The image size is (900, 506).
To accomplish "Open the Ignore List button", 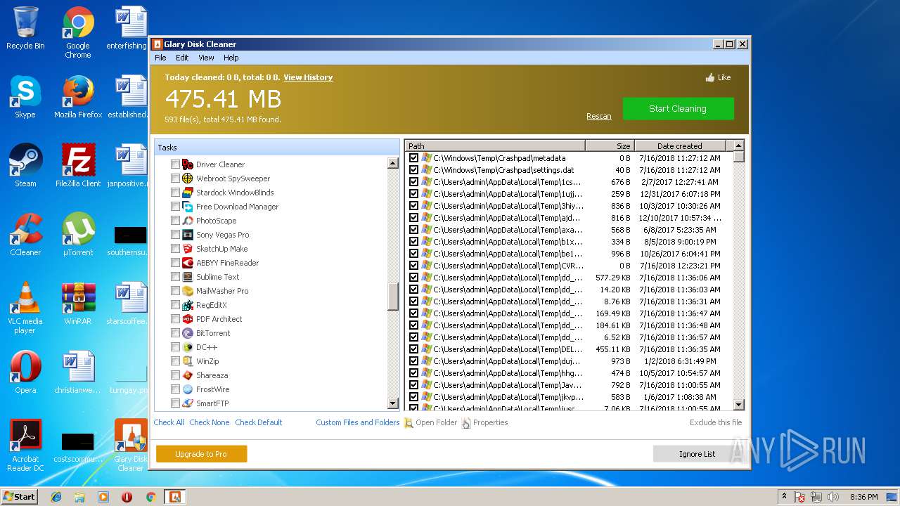I will click(697, 454).
